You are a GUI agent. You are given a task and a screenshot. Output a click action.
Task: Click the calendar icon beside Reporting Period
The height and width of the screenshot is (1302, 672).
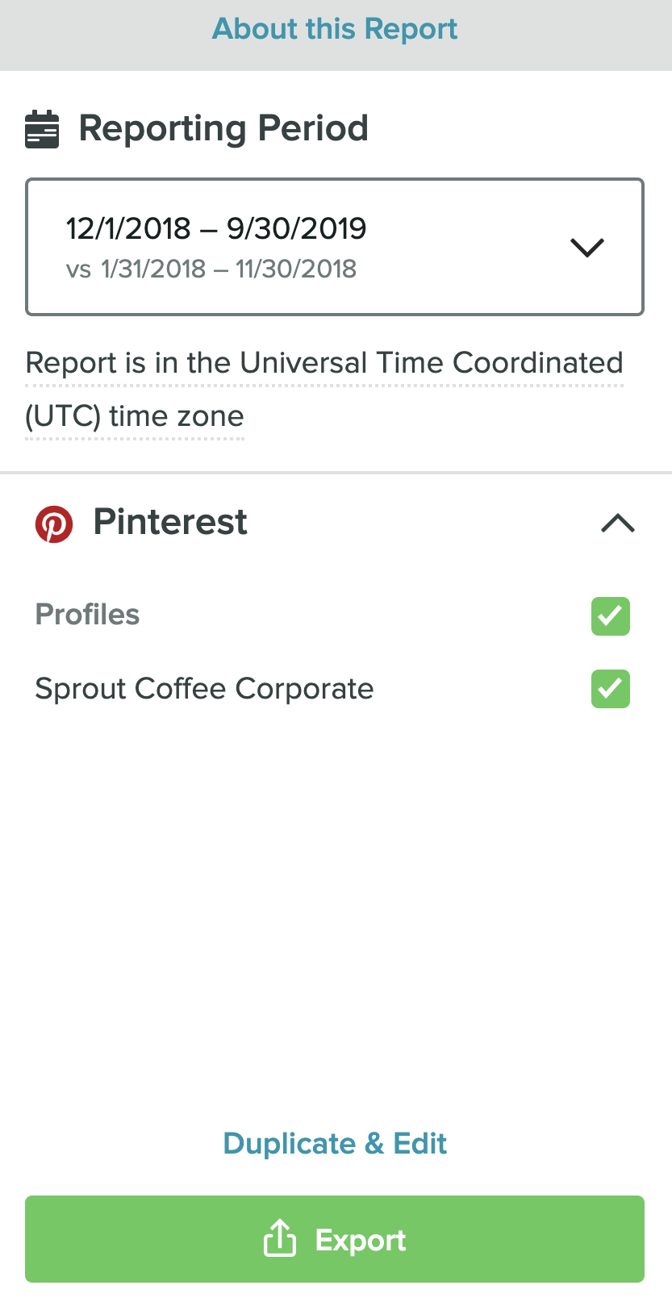[x=42, y=129]
